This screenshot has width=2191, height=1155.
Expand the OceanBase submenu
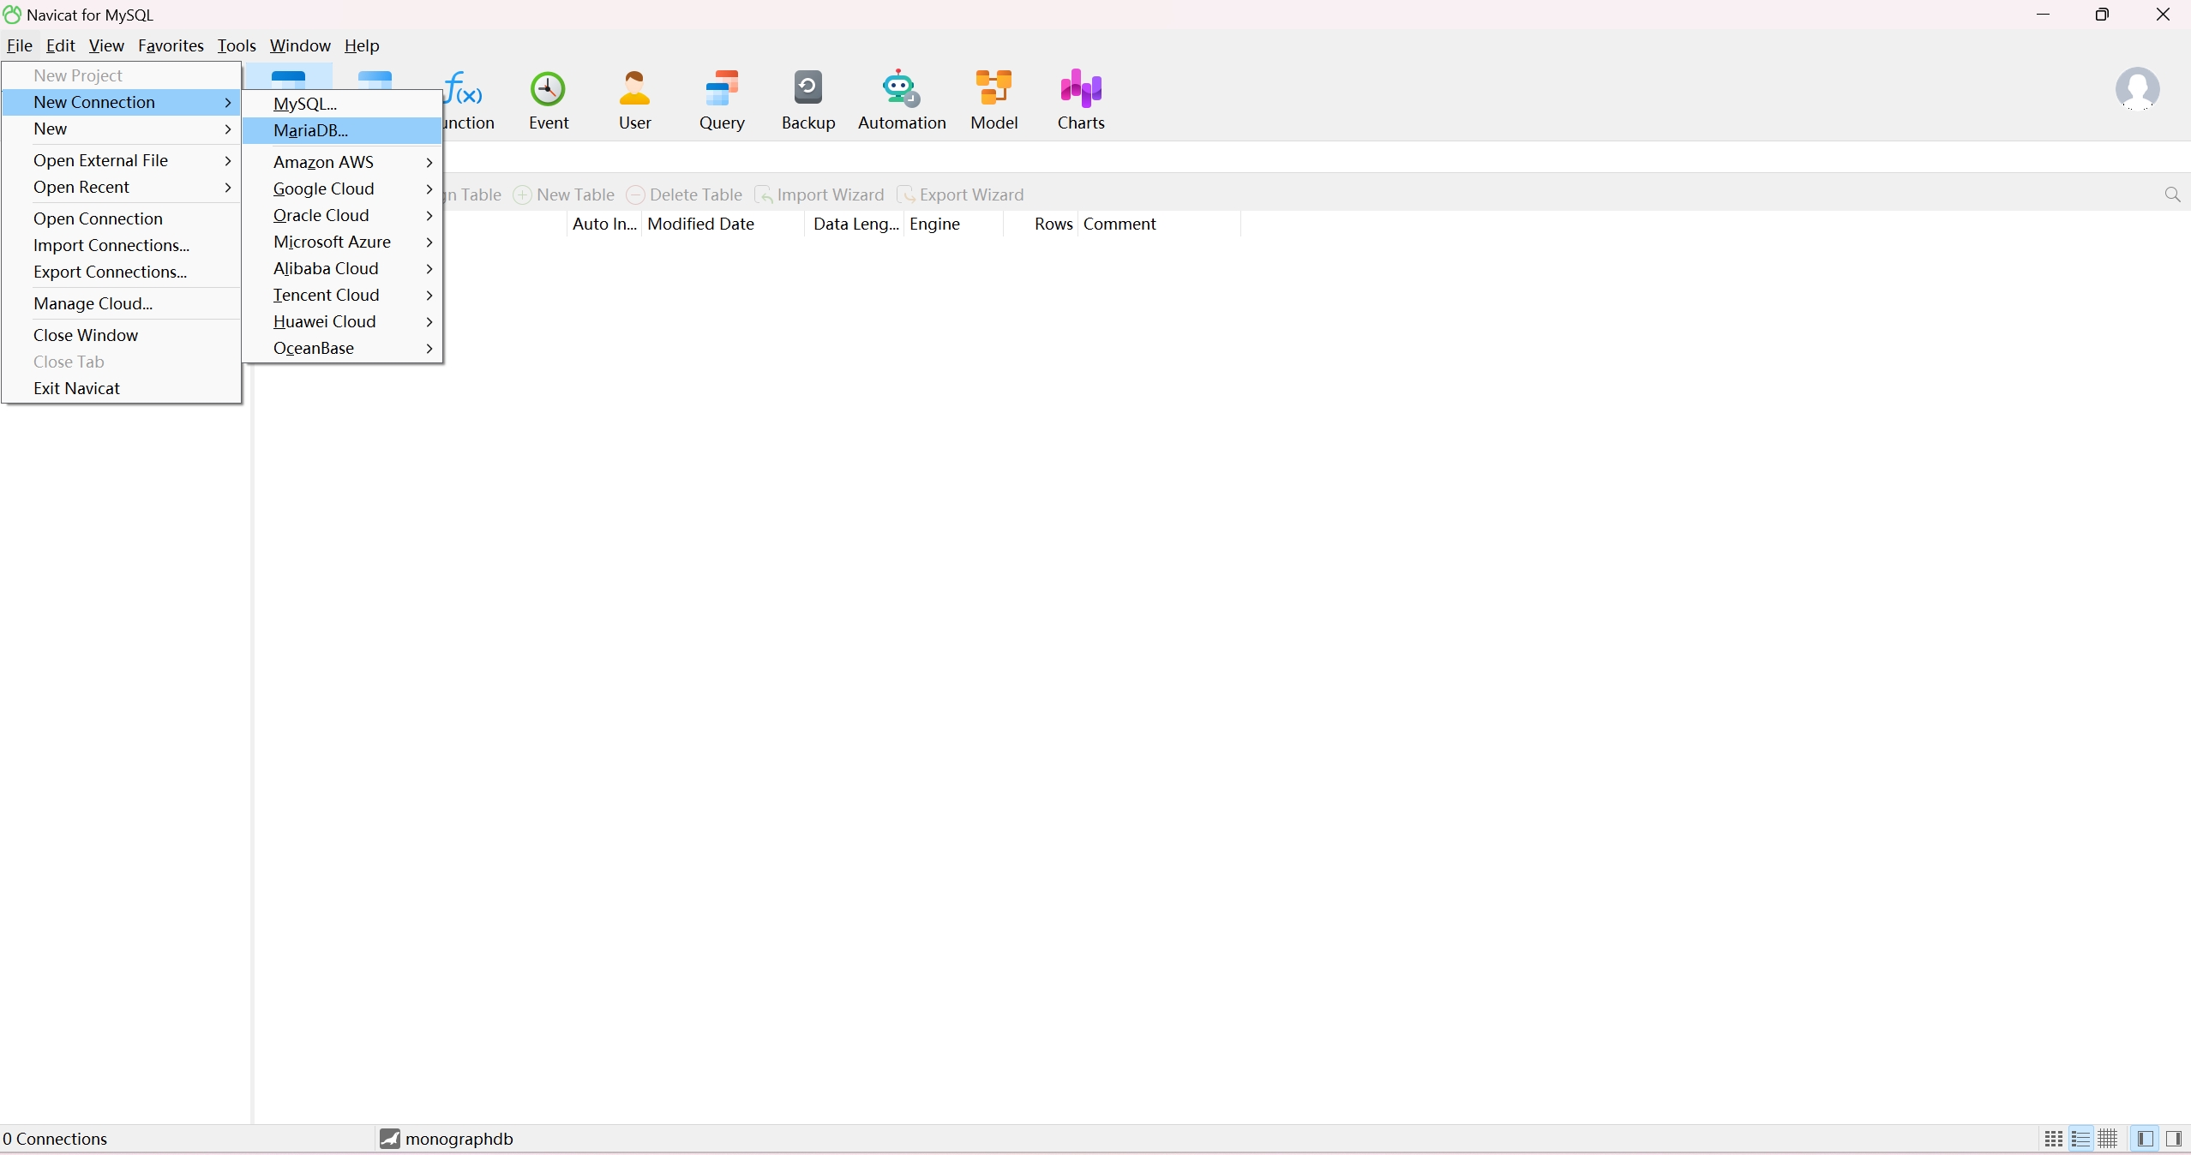342,348
